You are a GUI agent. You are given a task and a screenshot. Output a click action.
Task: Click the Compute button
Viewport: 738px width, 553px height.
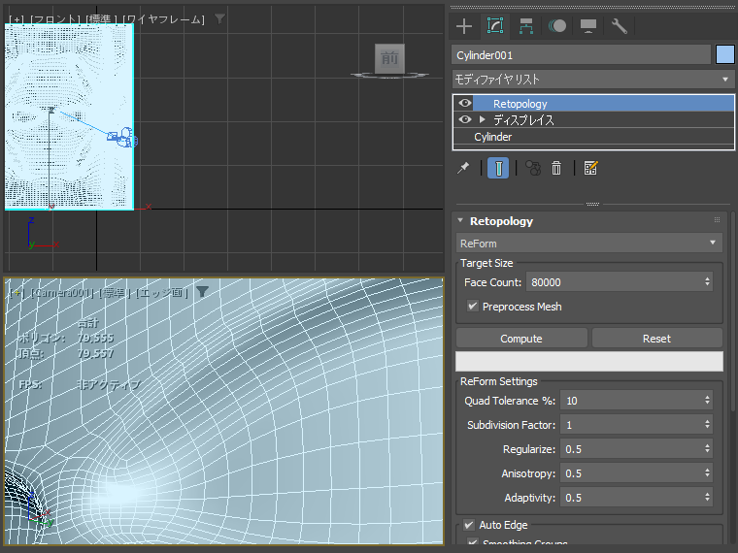click(x=521, y=339)
